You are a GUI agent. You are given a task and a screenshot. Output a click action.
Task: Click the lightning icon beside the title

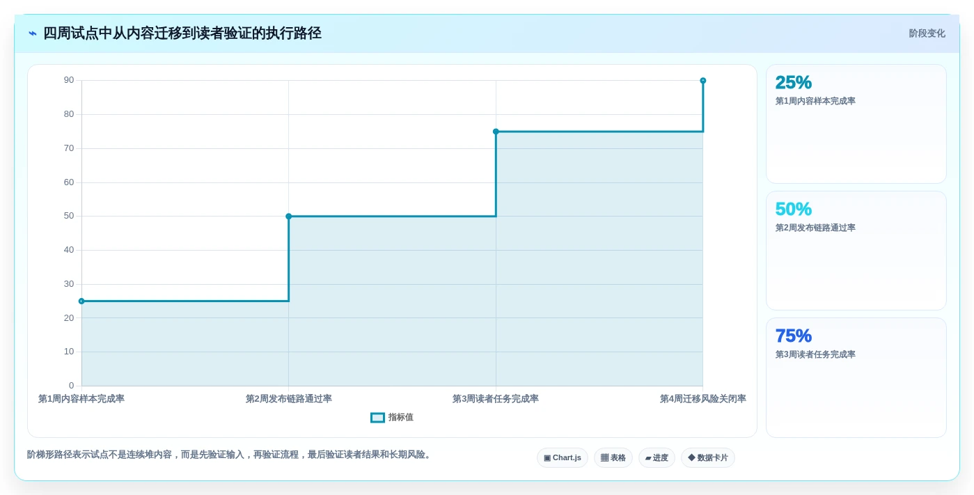pos(33,33)
